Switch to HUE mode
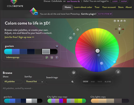 tap(93, 82)
